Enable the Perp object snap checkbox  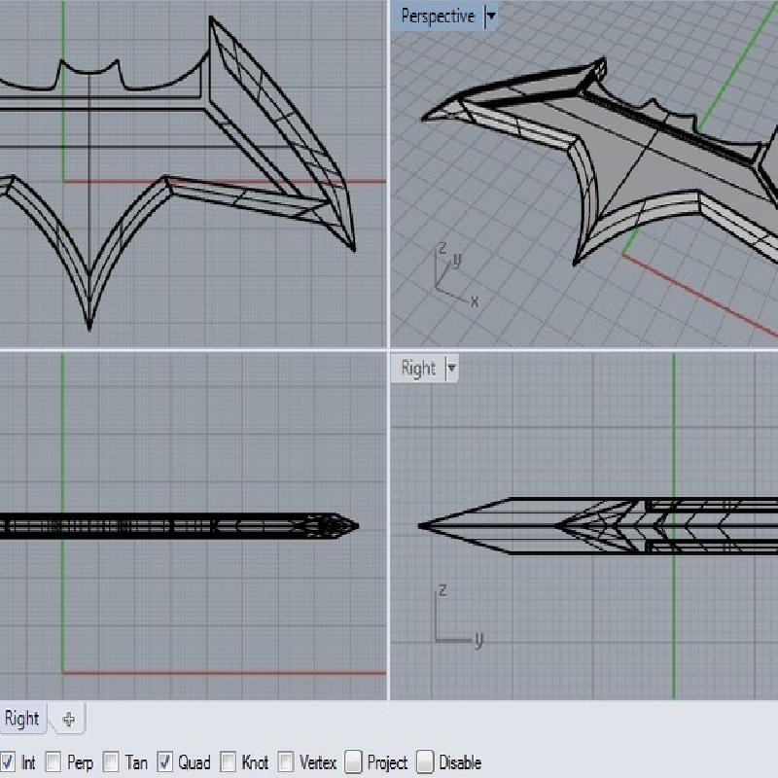tap(53, 761)
